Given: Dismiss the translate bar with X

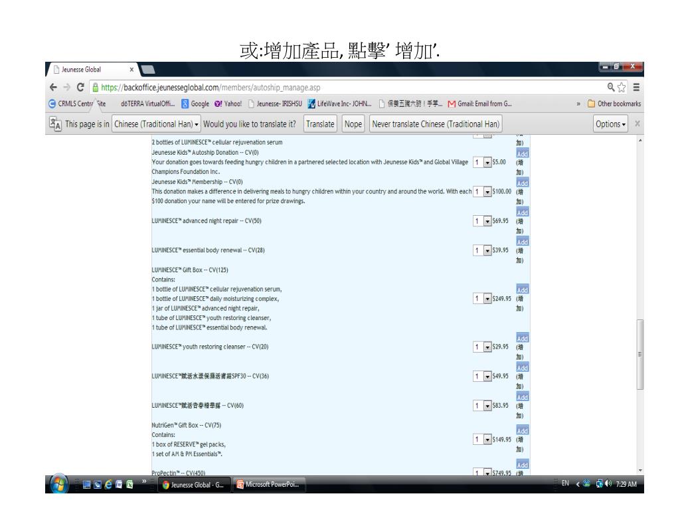Looking at the screenshot, I should coord(637,124).
